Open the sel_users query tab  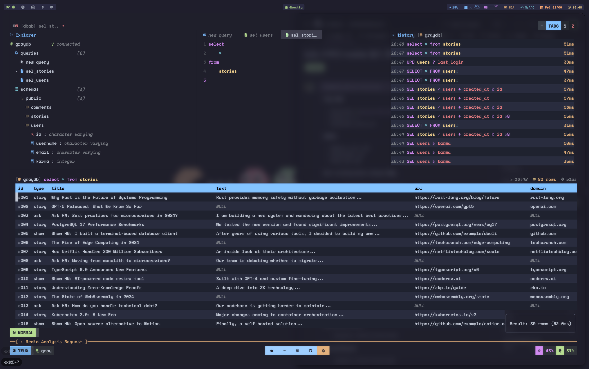point(258,35)
